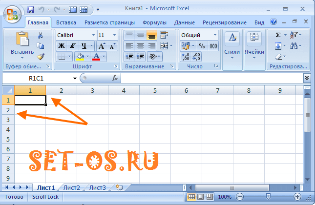Toggle bottom vertical alignment
This screenshot has height=205, width=315.
(152, 35)
